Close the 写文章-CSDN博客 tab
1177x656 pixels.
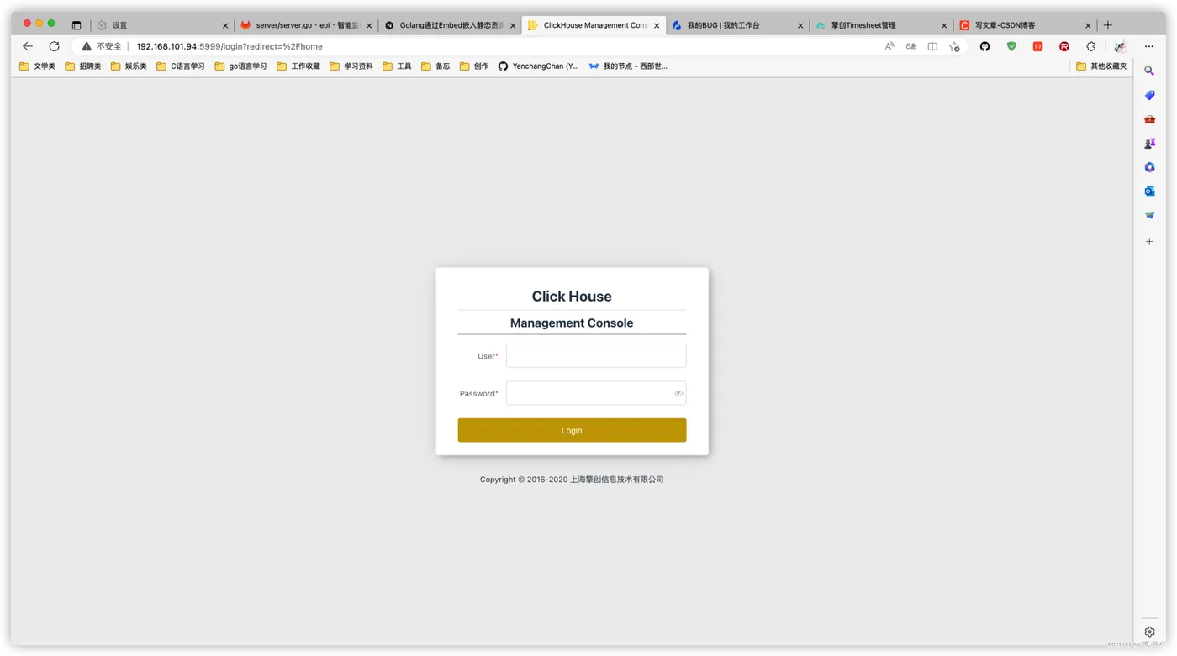[1088, 25]
